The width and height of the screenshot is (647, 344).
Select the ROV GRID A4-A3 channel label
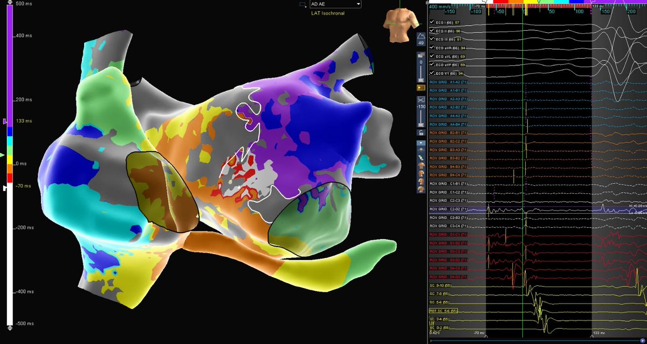pos(449,116)
